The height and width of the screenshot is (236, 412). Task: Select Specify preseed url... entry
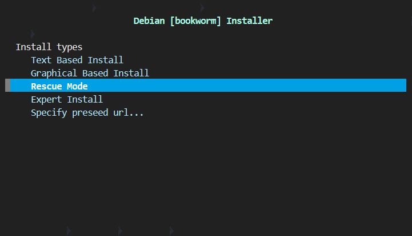[x=87, y=112]
